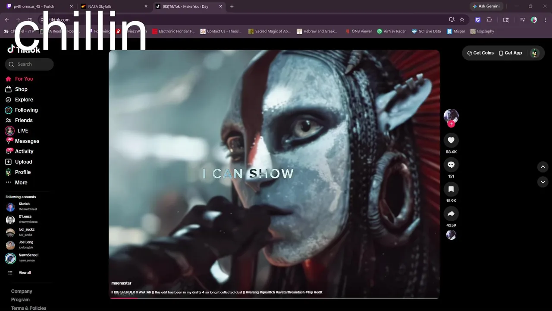Open the Hebrew and Greek bookmark
552x311 pixels.
coord(317,32)
